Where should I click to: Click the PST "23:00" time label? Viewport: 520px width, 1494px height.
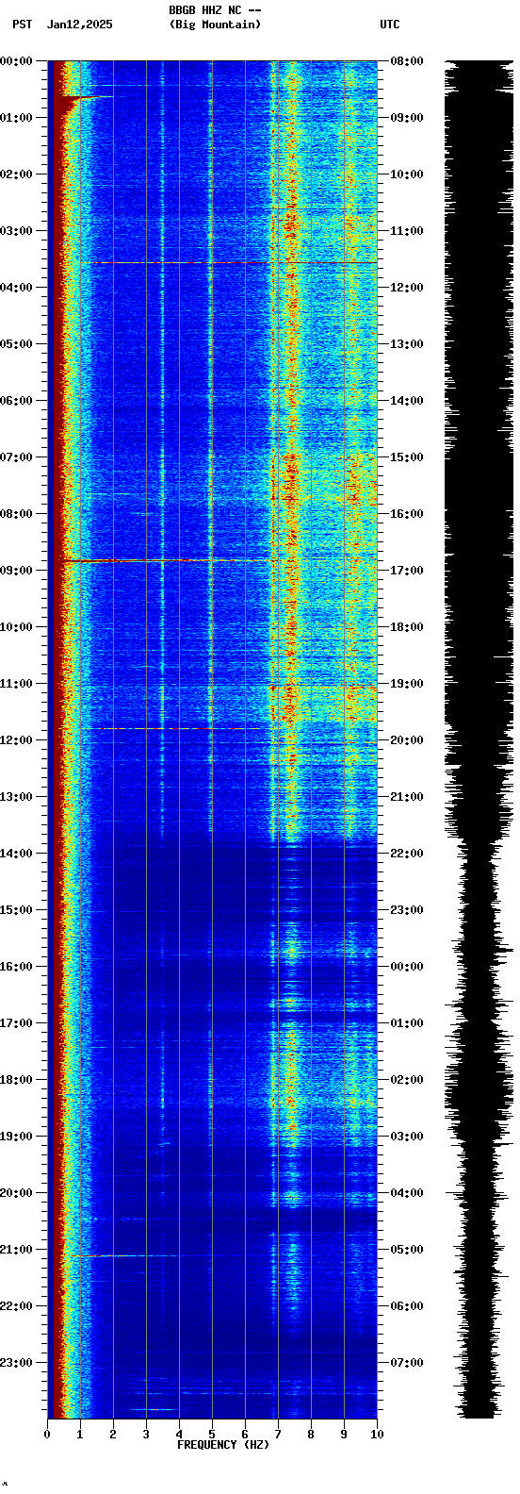point(16,1363)
